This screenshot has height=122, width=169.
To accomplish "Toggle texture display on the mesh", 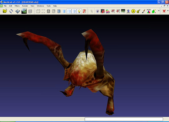I will coord(74,11).
